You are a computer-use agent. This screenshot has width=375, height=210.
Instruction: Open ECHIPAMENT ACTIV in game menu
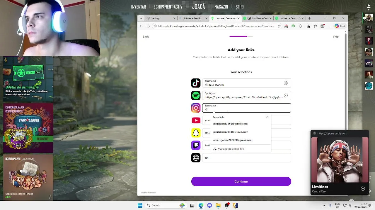[x=168, y=7]
